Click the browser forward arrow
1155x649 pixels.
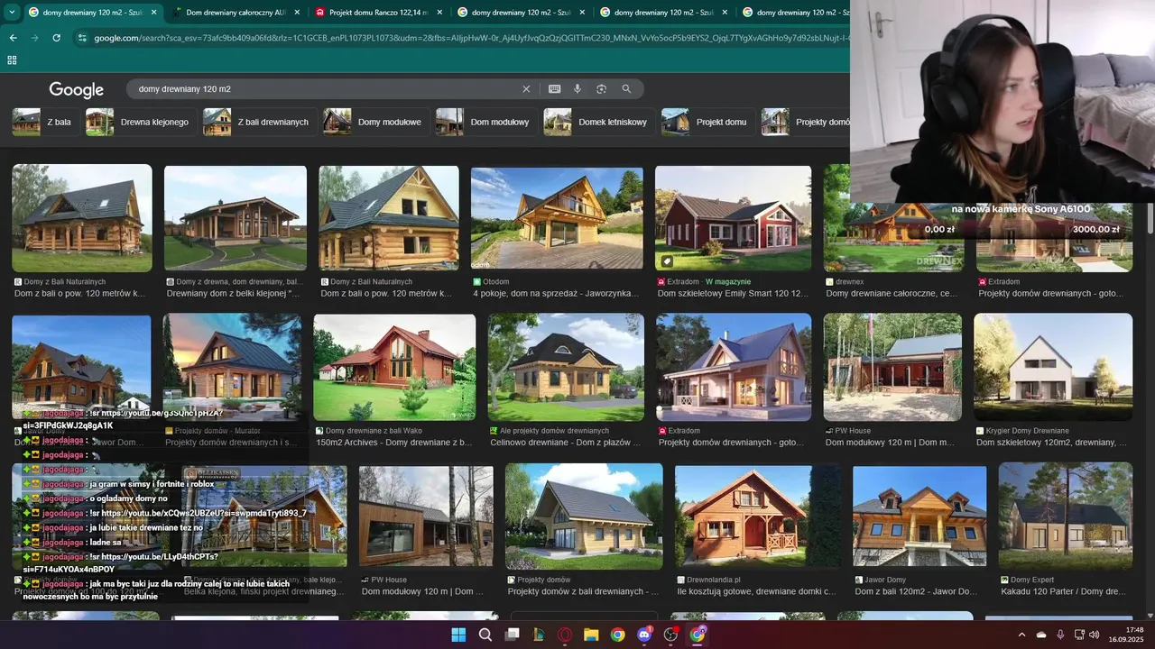click(x=34, y=38)
